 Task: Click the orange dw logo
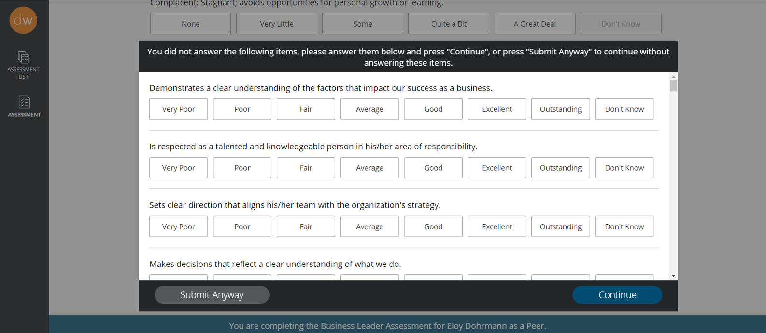coord(23,20)
